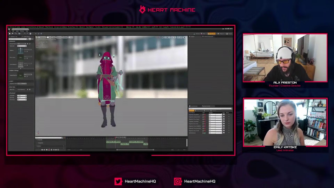Toggle the rotation snap icon in viewport toolbar
The width and height of the screenshot is (334, 188).
pos(172,37)
